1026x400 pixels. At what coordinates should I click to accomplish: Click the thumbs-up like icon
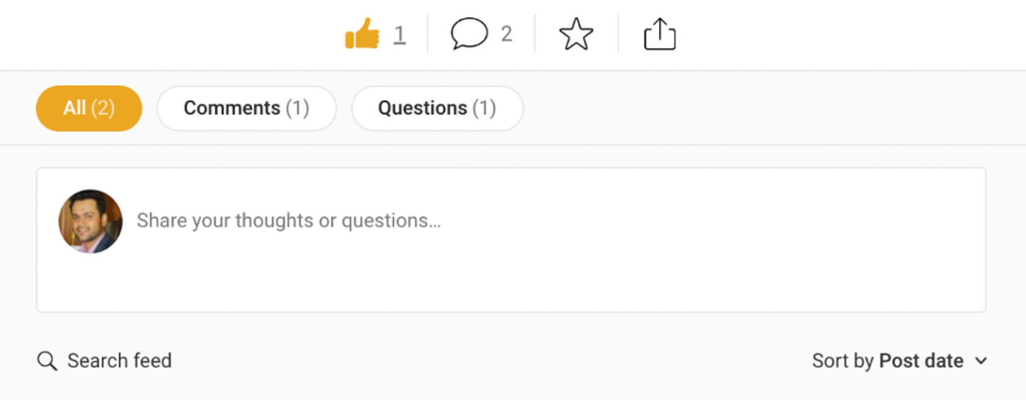(362, 33)
